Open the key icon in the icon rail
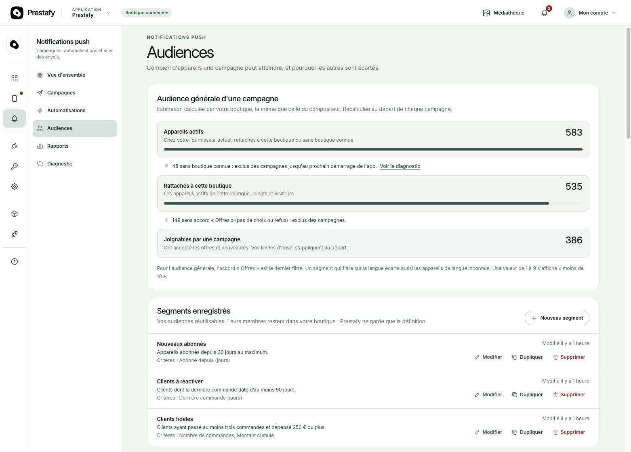The height and width of the screenshot is (452, 631). (x=15, y=166)
